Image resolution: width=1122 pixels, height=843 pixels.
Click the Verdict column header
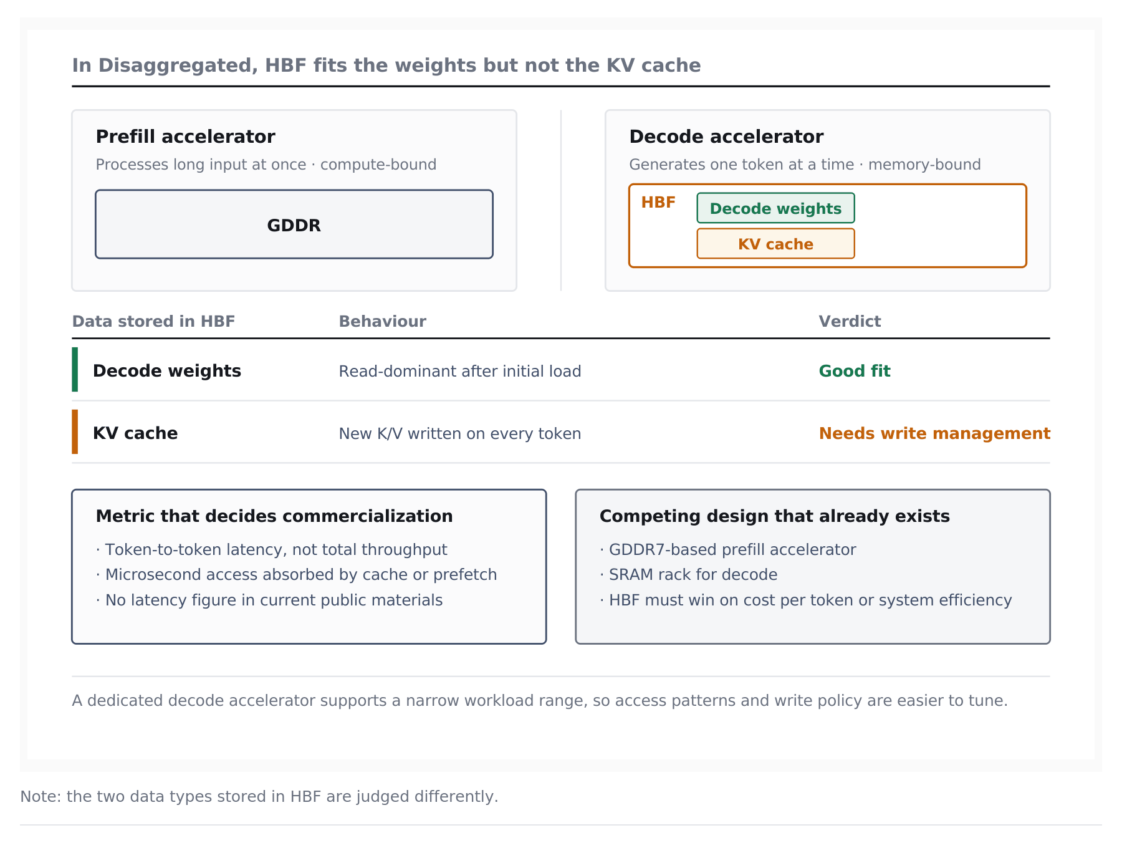click(850, 322)
